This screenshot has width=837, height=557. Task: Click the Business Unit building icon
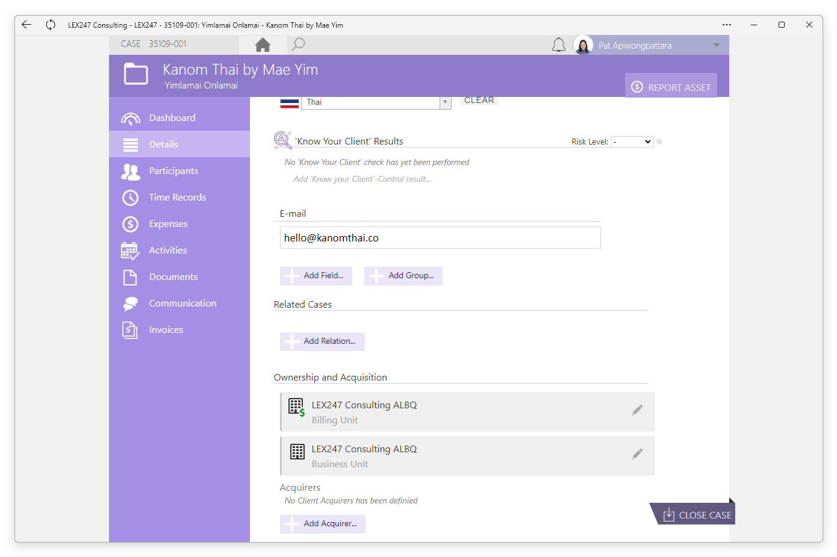(297, 452)
